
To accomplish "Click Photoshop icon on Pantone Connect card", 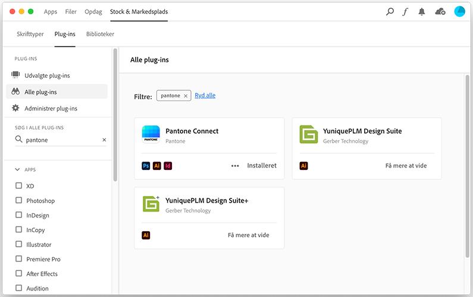I will click(146, 166).
